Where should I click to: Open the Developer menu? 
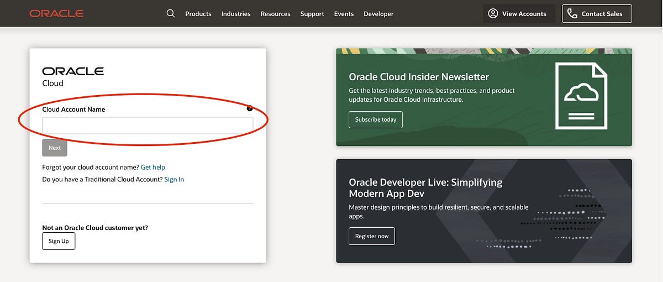pyautogui.click(x=378, y=14)
